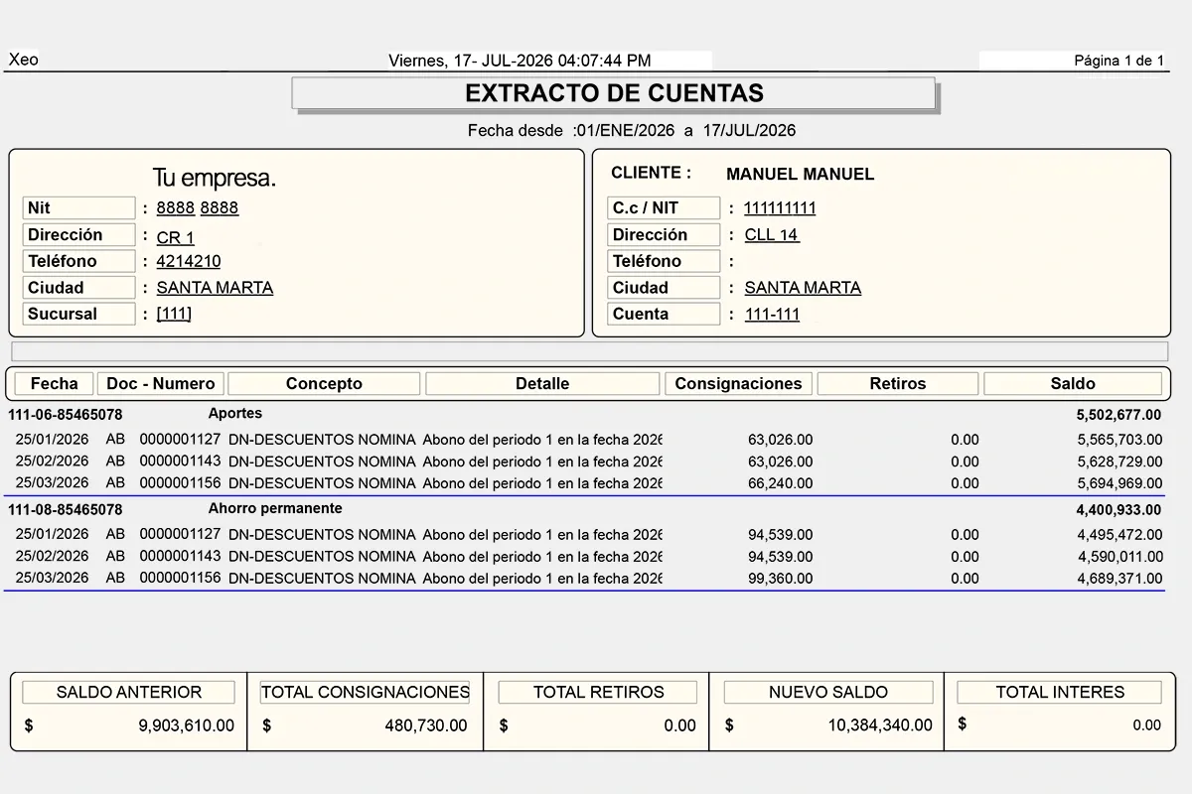
Task: Click consignación amount 66,240.00
Action: (780, 483)
